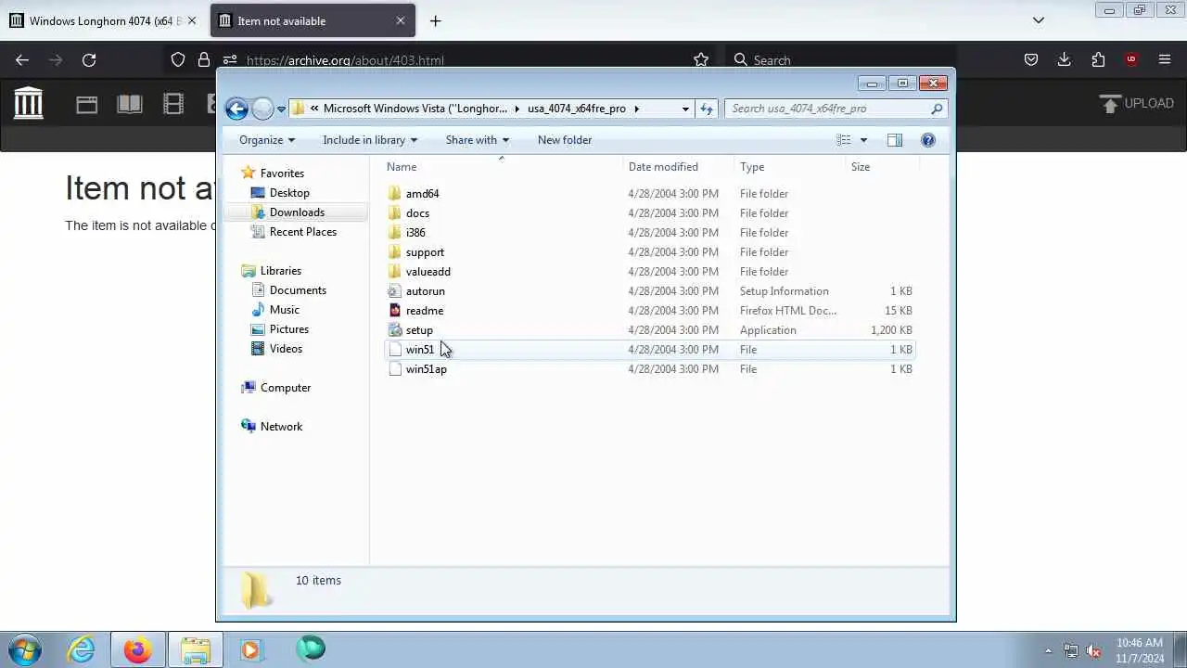The width and height of the screenshot is (1187, 668).
Task: Click the Refresh button beside address bar
Action: 707,109
